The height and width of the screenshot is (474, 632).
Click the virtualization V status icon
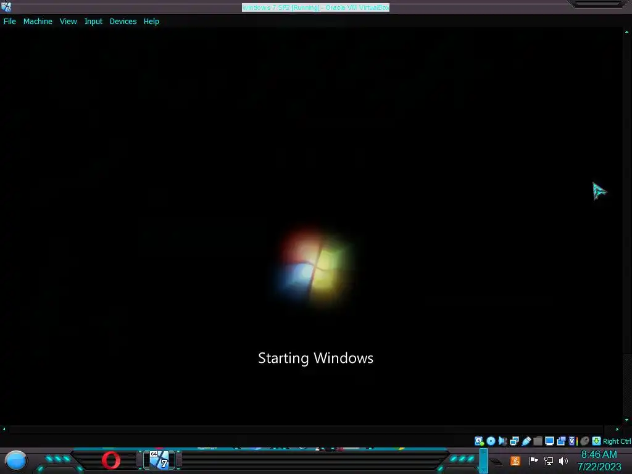(573, 441)
